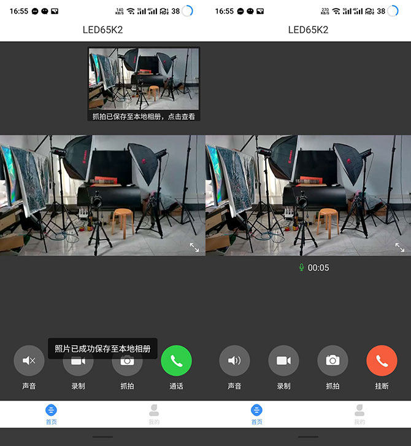Switch to the 首页 tab below the 通话 button

tap(52, 414)
